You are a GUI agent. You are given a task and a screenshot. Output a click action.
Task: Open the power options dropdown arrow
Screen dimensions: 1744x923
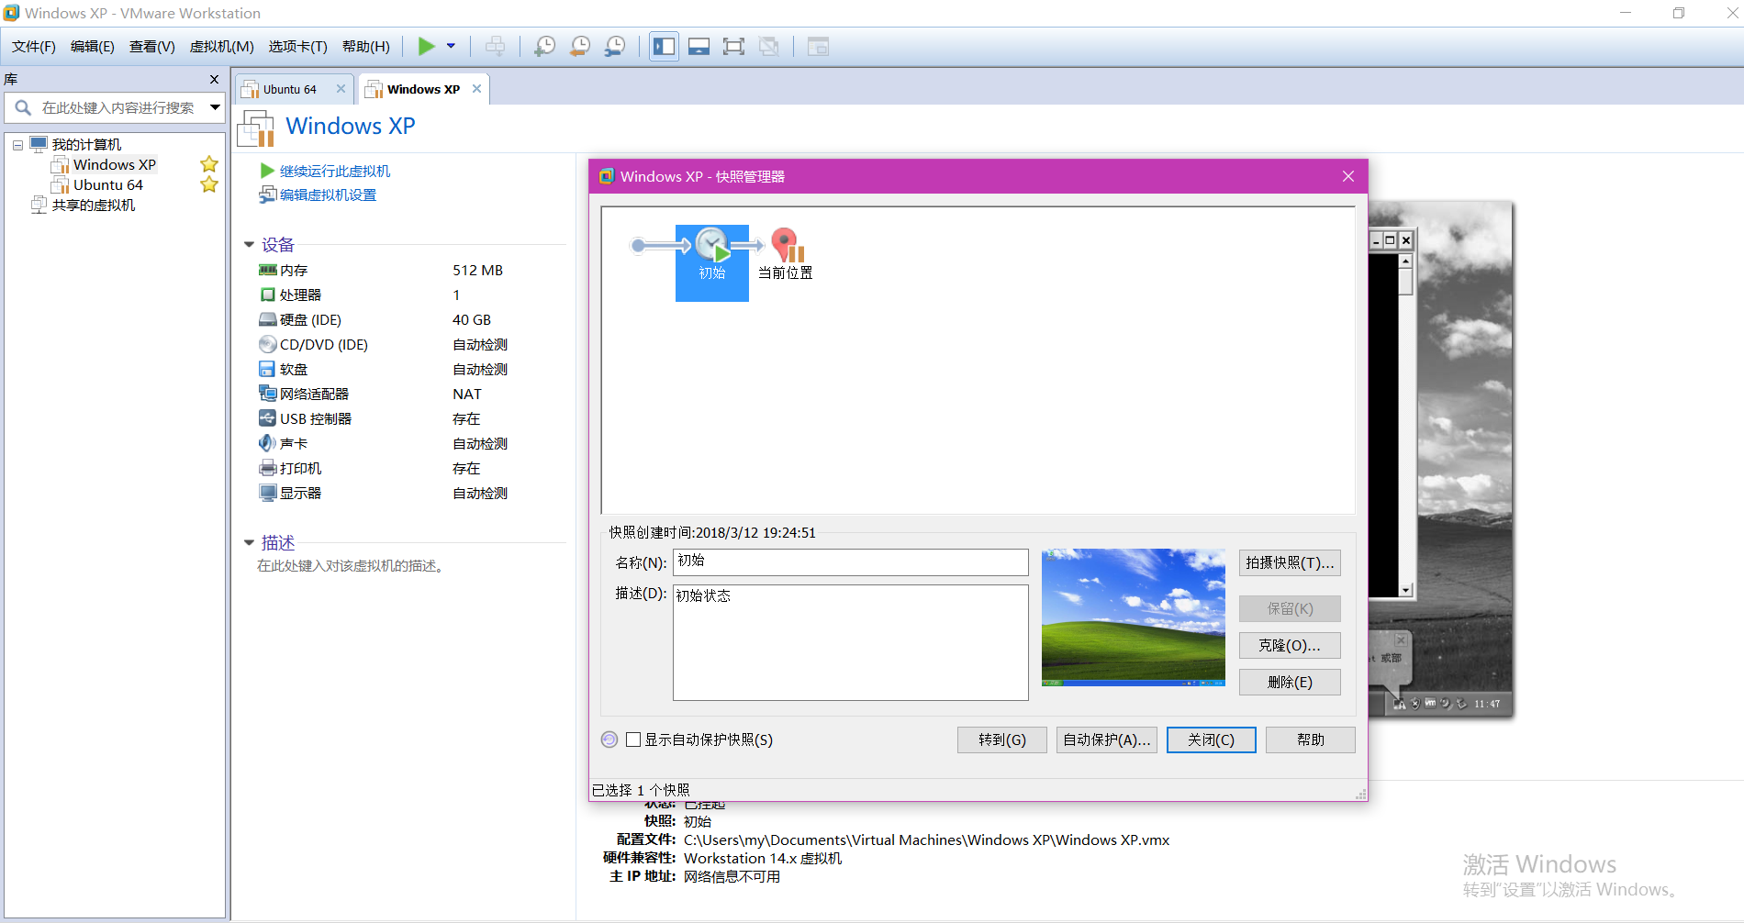(451, 46)
